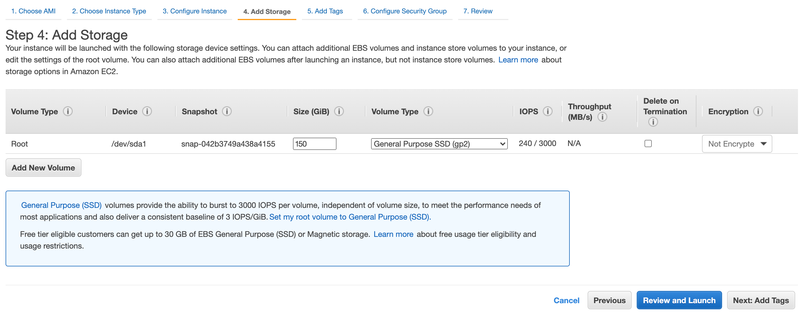Click the Add New Volume button
803x316 pixels.
tap(43, 167)
